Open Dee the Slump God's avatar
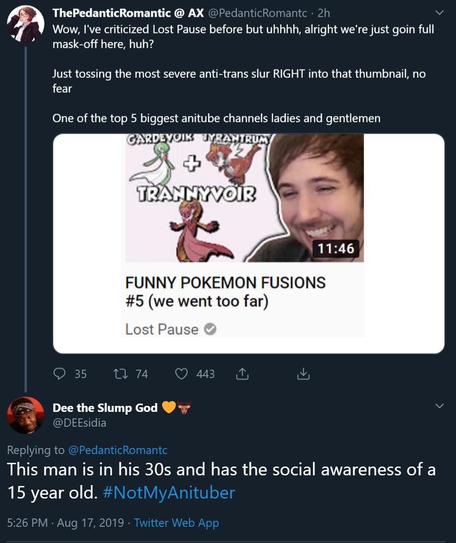 pyautogui.click(x=26, y=415)
